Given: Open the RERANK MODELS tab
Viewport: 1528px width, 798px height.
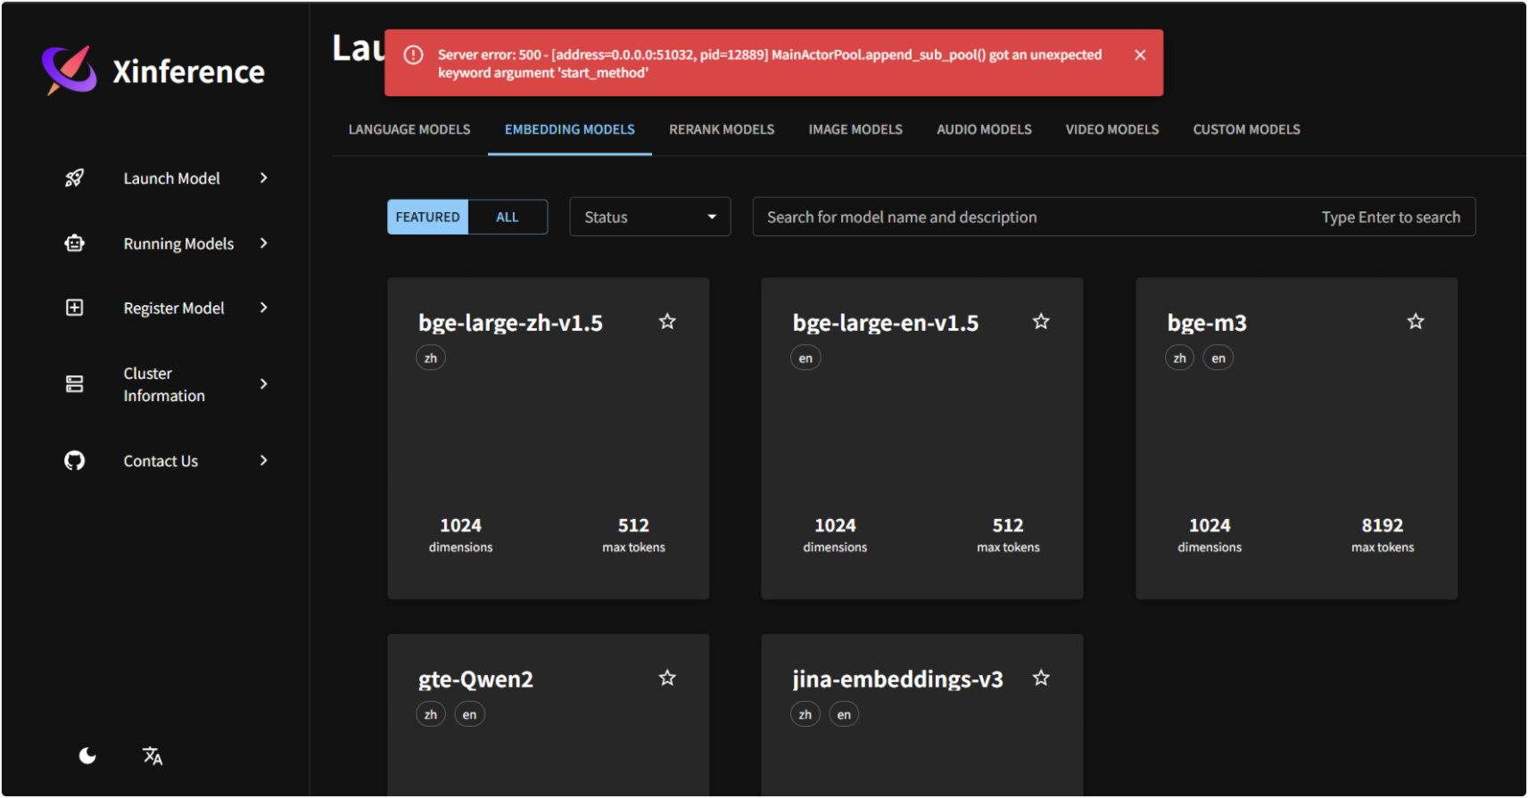Looking at the screenshot, I should pos(722,130).
